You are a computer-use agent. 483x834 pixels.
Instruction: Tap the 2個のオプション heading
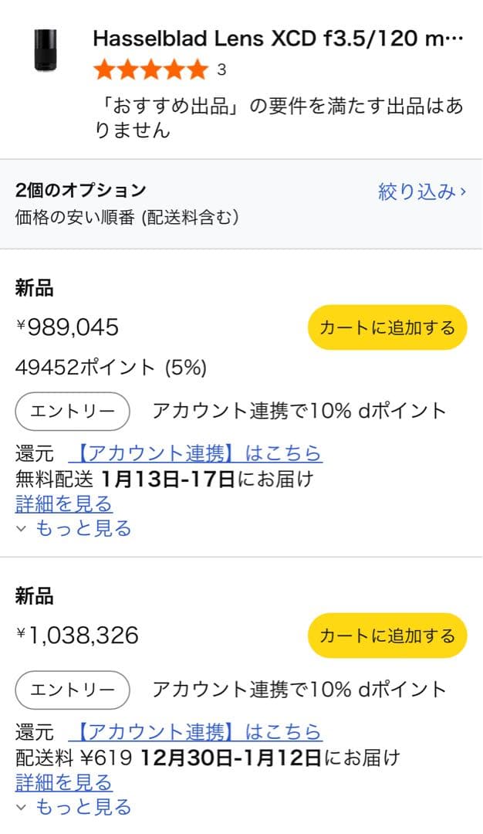(80, 190)
